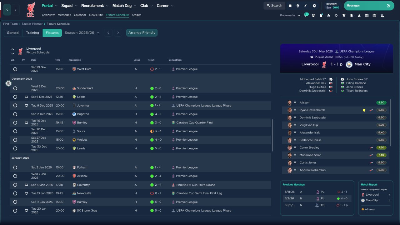This screenshot has height=225, width=400.
Task: Switch to the Training tab
Action: coord(32,32)
